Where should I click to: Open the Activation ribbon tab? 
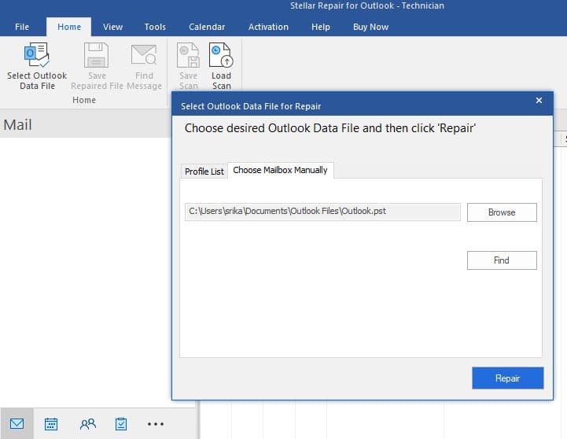268,27
